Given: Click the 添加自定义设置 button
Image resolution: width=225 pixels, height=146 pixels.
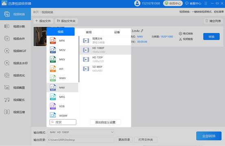Looking at the screenshot, I should pos(105,122).
